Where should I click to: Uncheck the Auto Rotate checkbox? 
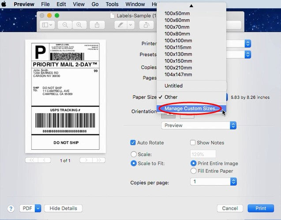click(x=133, y=143)
